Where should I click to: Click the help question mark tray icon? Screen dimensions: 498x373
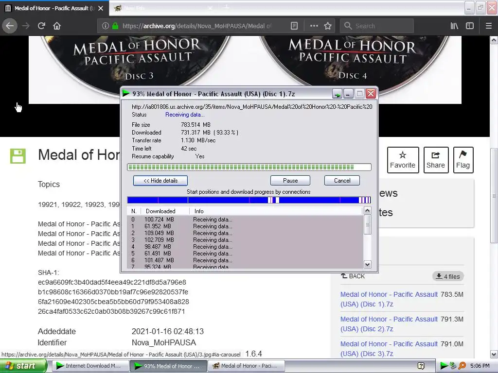[x=421, y=366]
